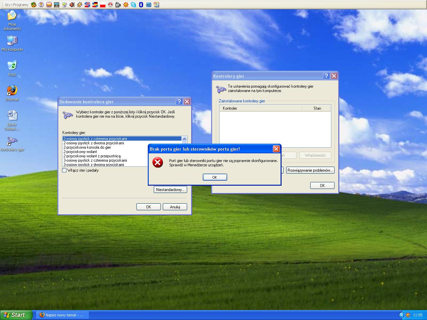Image resolution: width=427 pixels, height=320 pixels.
Task: Select 2-osiowy joystick z czterema przyciskami
Action: [x=122, y=139]
